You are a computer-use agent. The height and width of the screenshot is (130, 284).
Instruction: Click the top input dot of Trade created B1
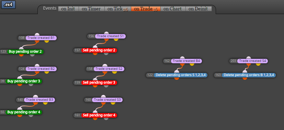(37, 35)
